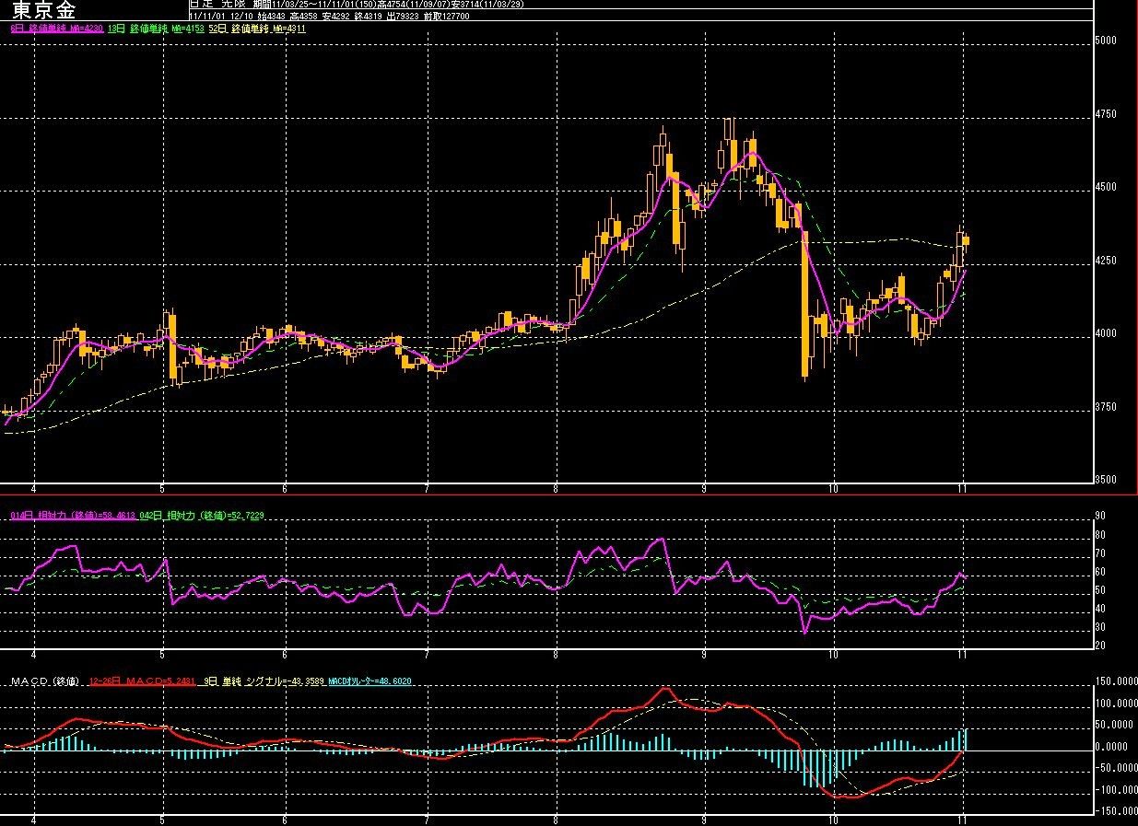Click the 東京金 chart title
The height and width of the screenshot is (826, 1138).
pos(42,10)
